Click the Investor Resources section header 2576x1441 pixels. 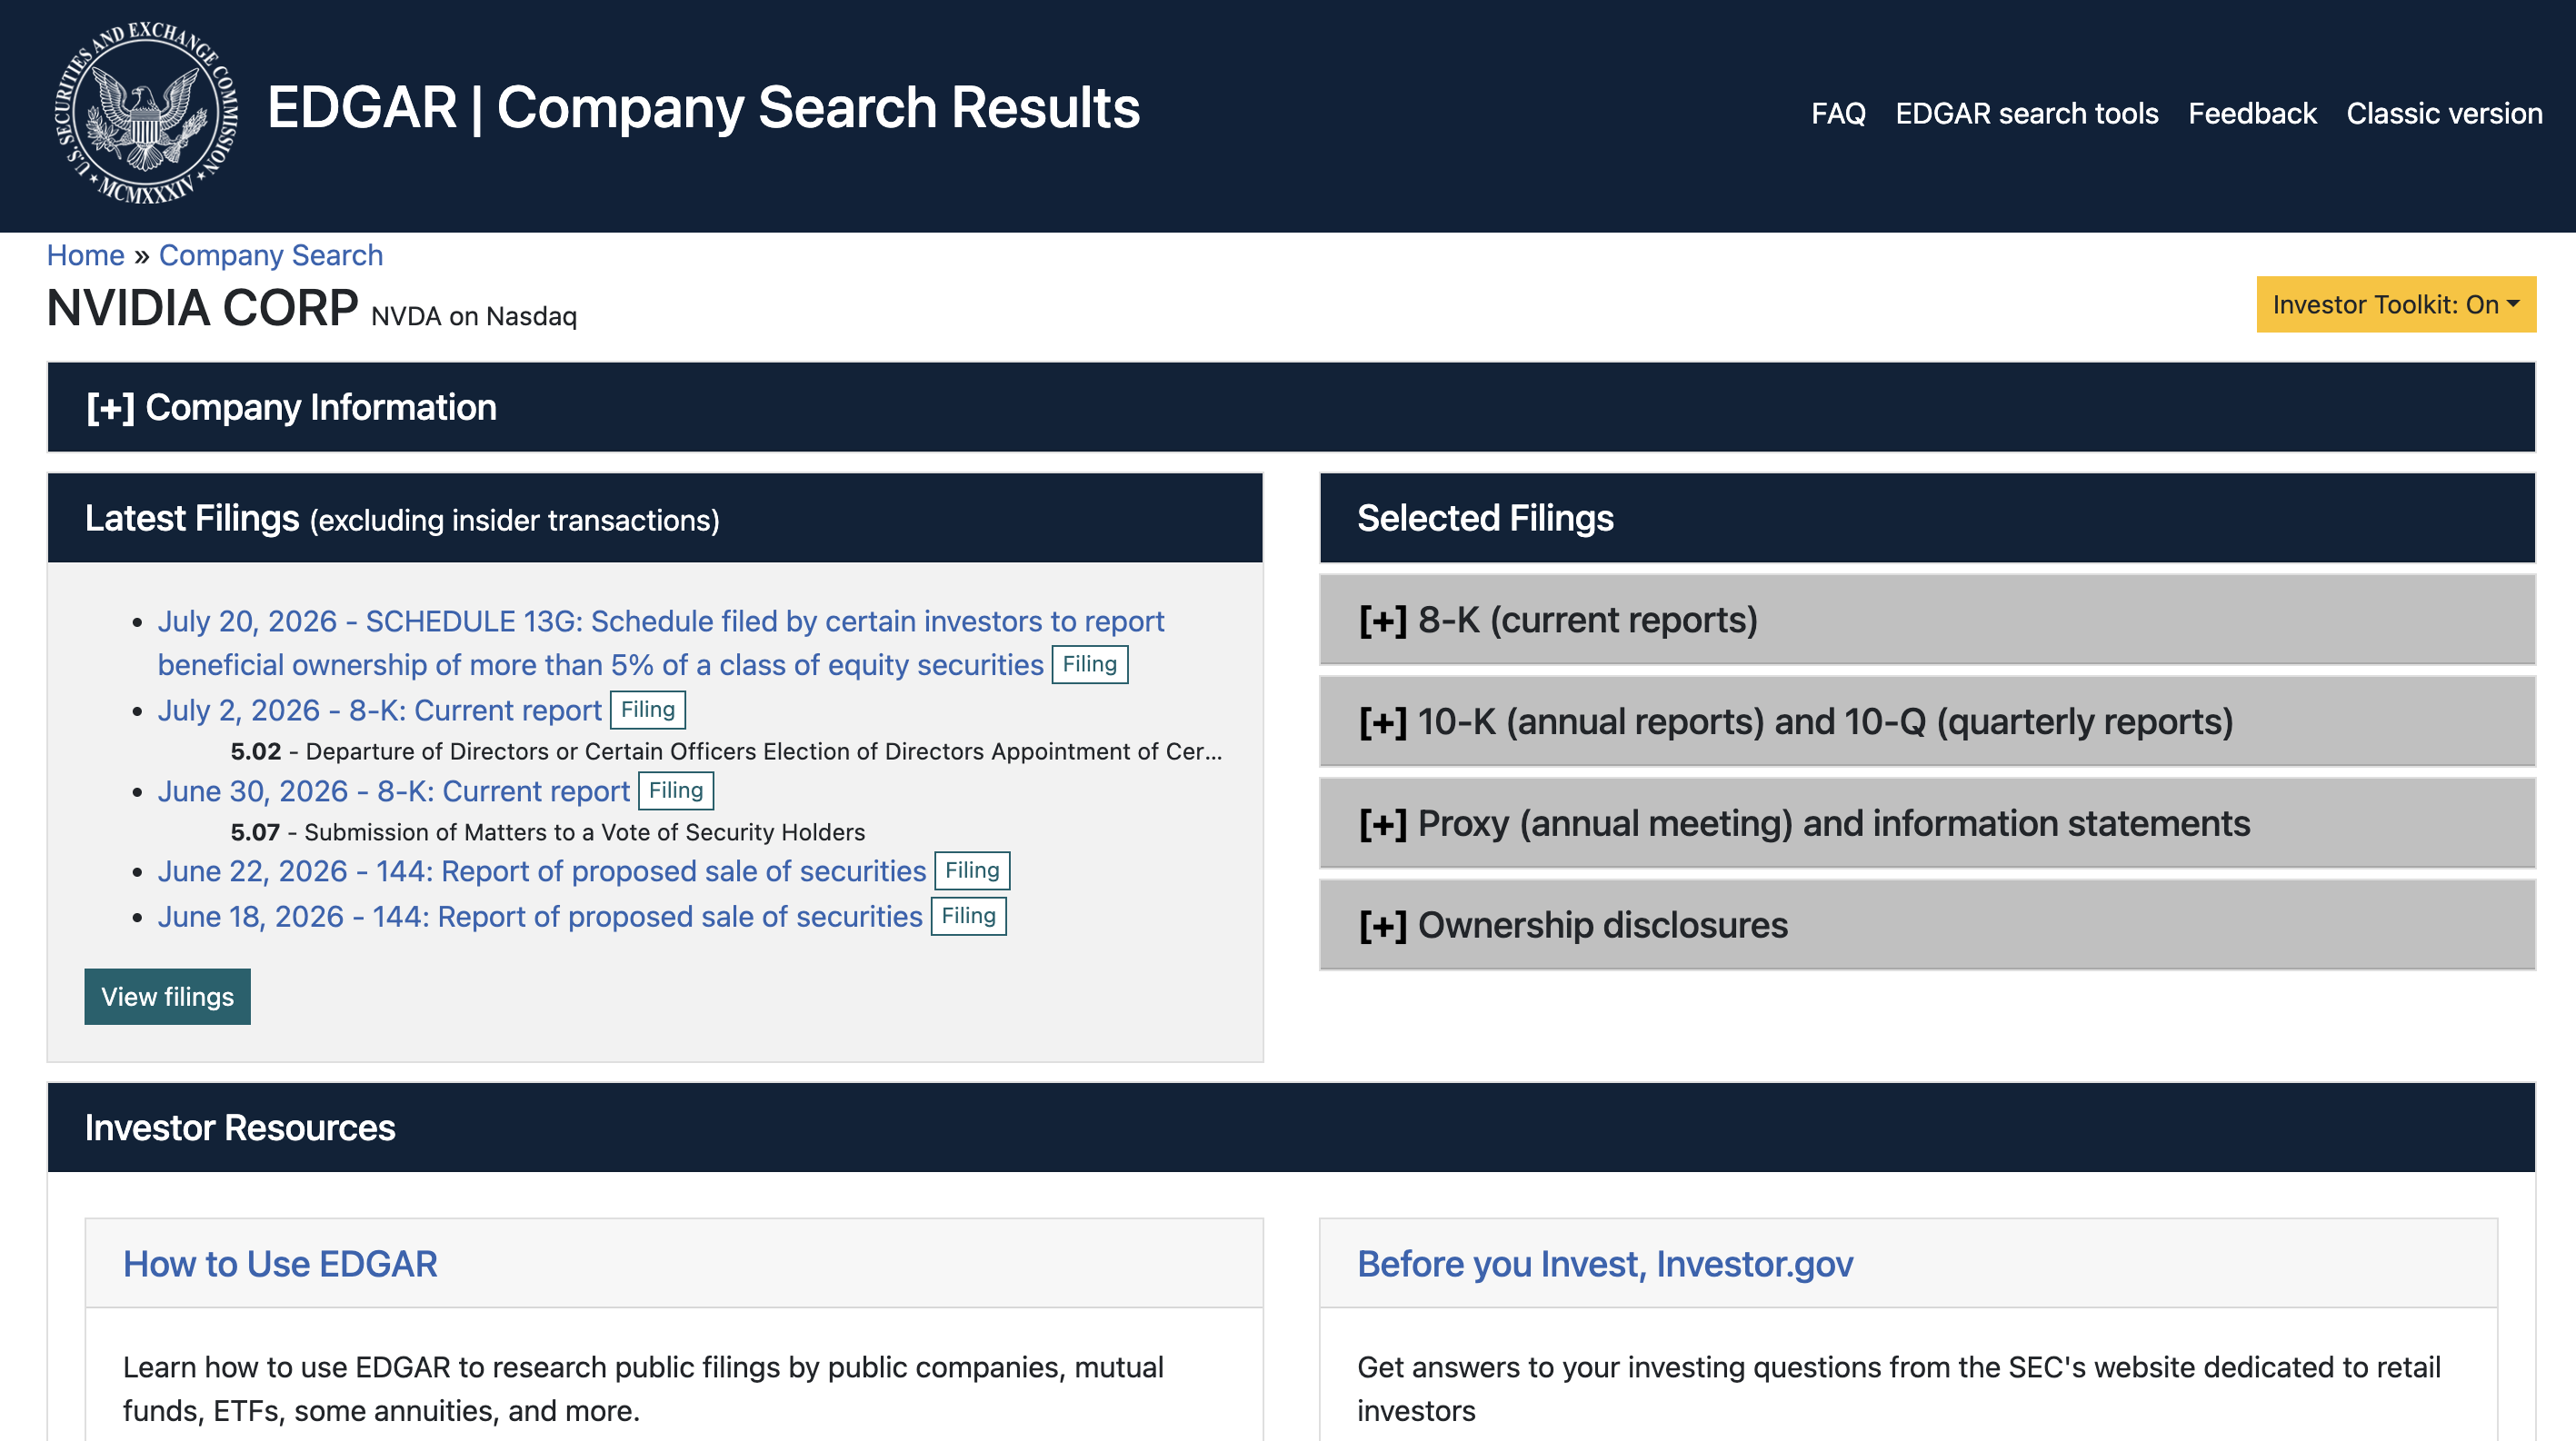(x=1291, y=1128)
